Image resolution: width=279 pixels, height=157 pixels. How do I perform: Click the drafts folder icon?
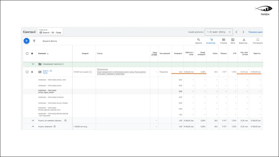coord(40,64)
